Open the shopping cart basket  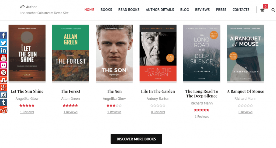262,10
